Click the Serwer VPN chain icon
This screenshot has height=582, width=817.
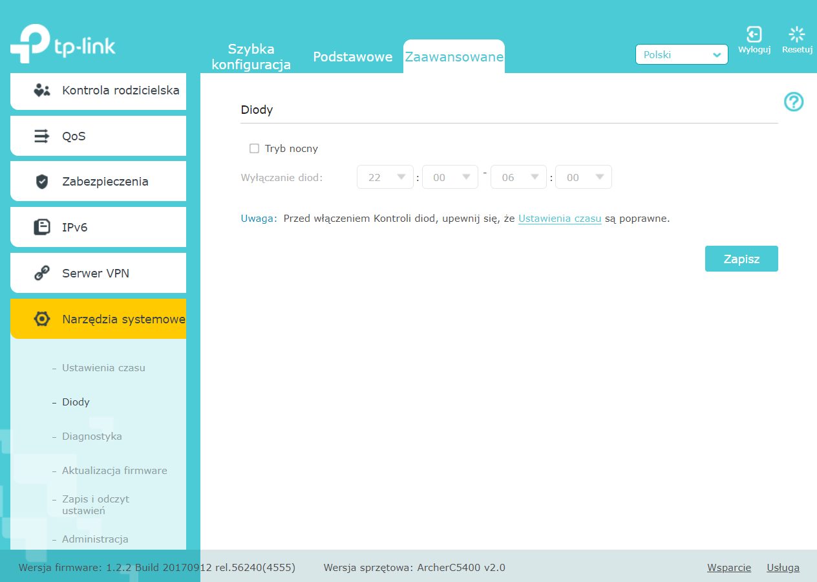42,274
